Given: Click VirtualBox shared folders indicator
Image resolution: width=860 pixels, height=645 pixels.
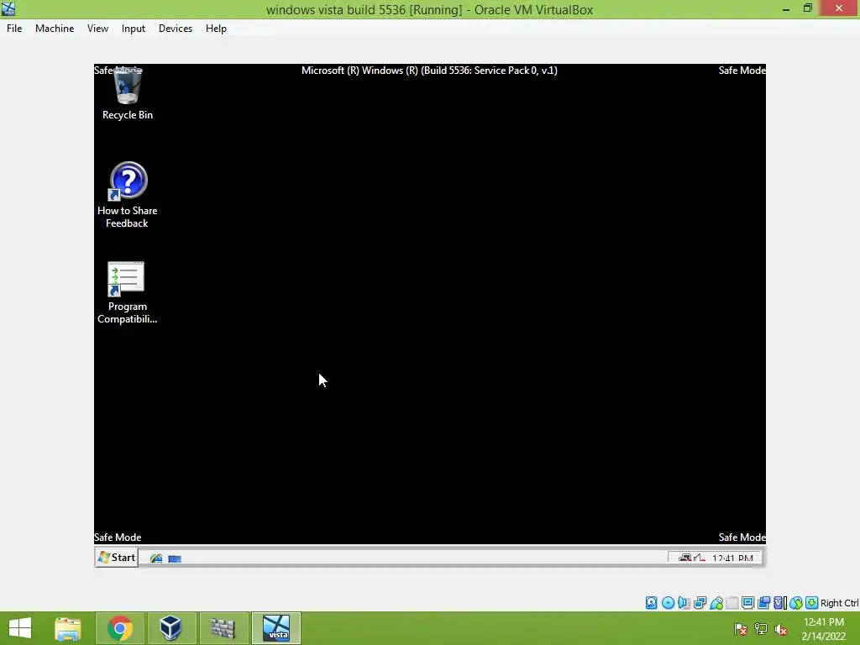Looking at the screenshot, I should pyautogui.click(x=732, y=603).
